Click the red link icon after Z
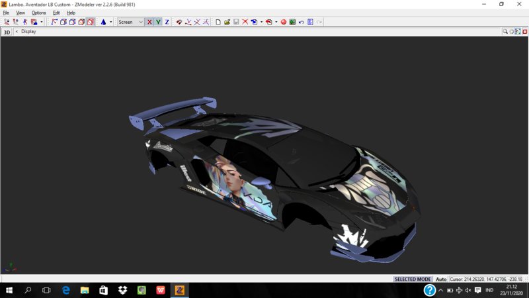This screenshot has width=529, height=298. coord(179,22)
